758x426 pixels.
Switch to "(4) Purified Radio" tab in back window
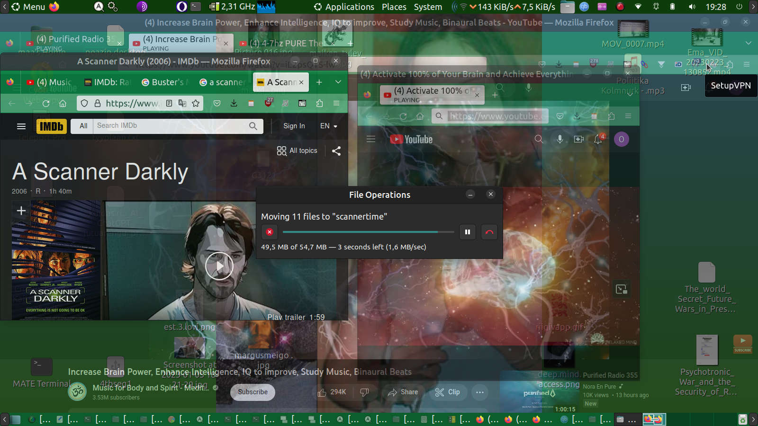coord(73,43)
